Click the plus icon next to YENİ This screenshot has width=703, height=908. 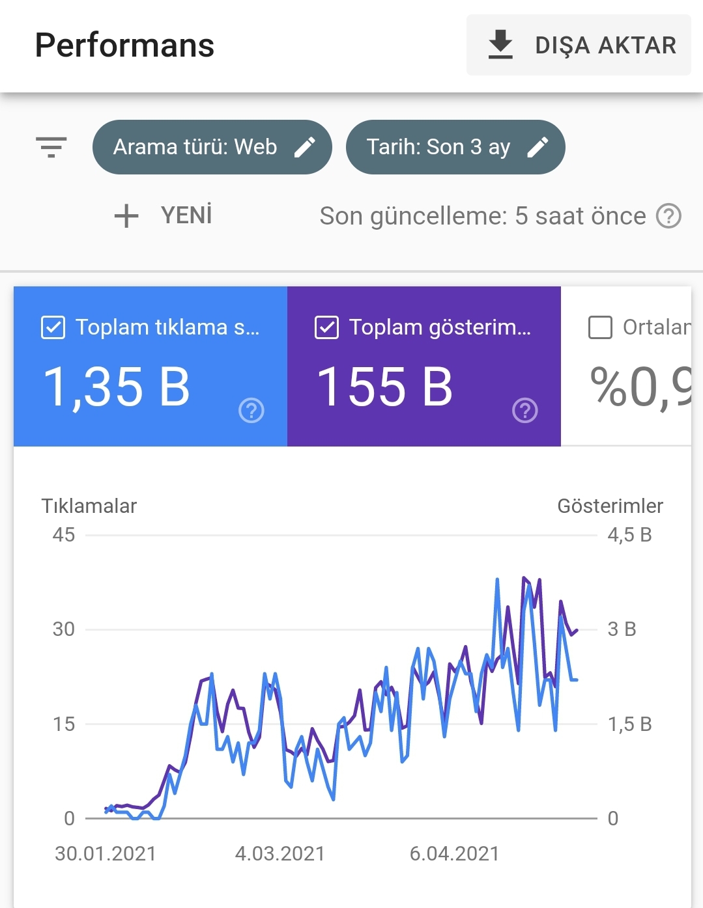click(x=126, y=216)
